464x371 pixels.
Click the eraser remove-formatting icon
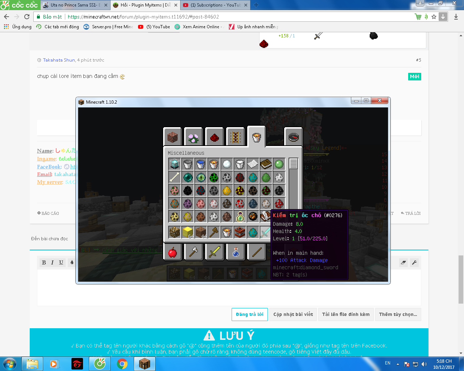(403, 263)
